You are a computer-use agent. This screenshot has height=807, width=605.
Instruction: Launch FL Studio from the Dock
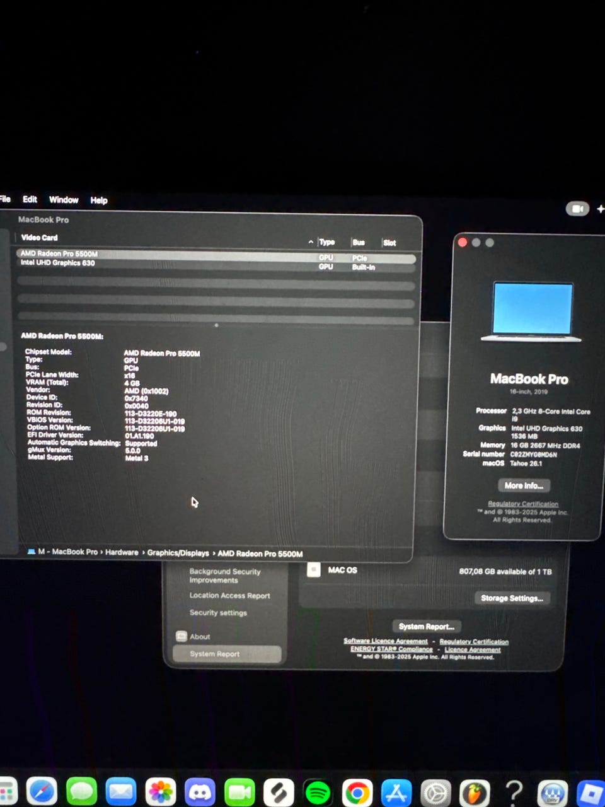coord(474,792)
